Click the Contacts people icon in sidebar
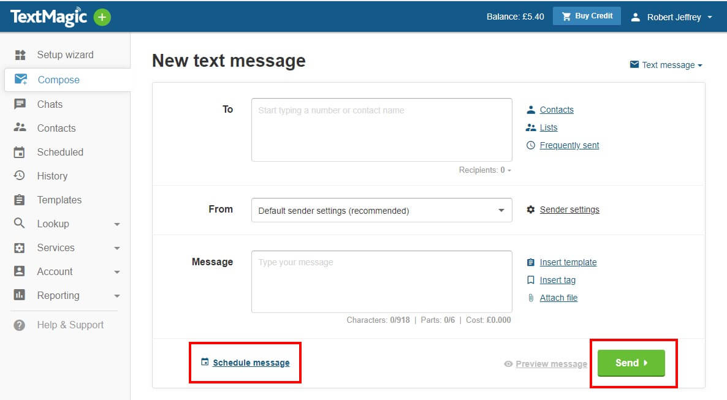This screenshot has height=400, width=727. click(20, 127)
